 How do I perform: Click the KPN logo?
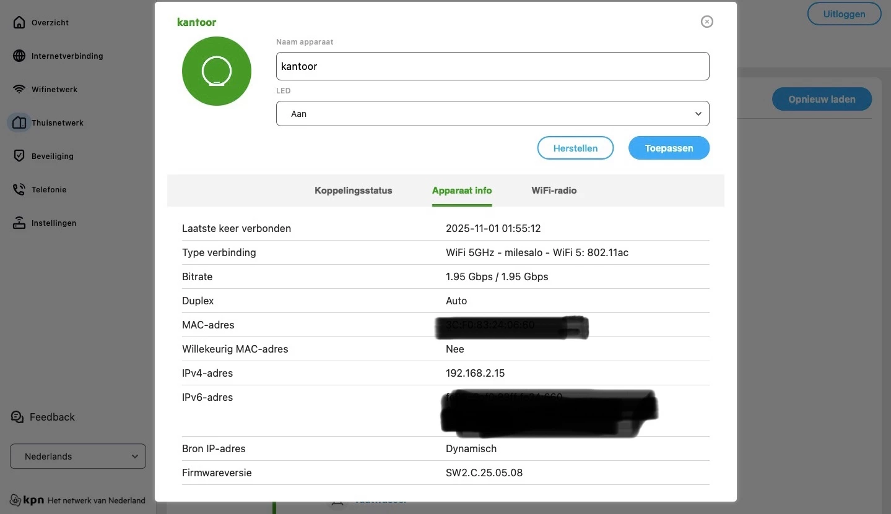pyautogui.click(x=27, y=500)
